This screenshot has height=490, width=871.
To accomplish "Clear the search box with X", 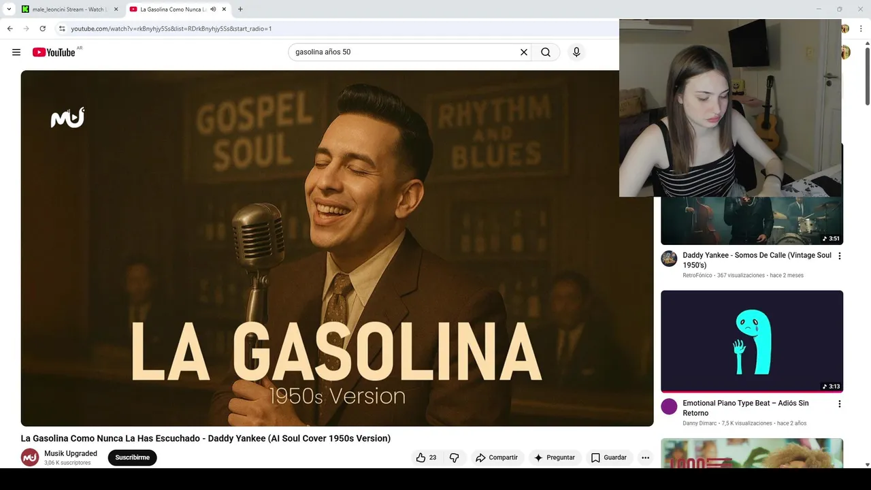I will 524,52.
